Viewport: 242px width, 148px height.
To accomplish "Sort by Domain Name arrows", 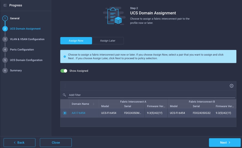I will coord(93,104).
